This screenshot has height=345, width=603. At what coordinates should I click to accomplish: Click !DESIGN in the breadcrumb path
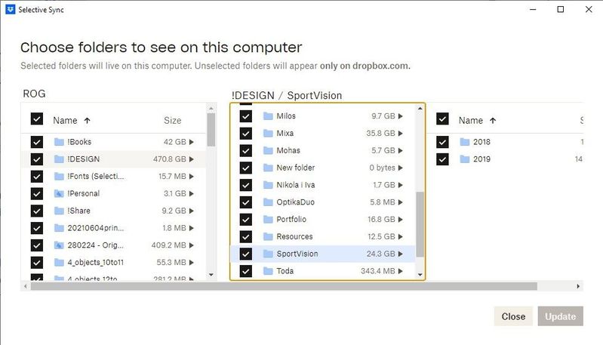[x=253, y=95]
